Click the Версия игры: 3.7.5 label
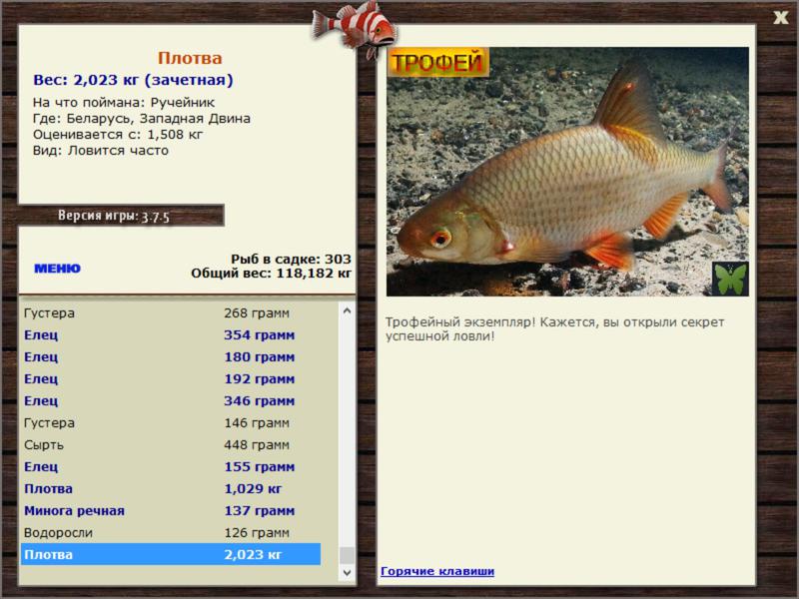The width and height of the screenshot is (799, 599). 114,216
